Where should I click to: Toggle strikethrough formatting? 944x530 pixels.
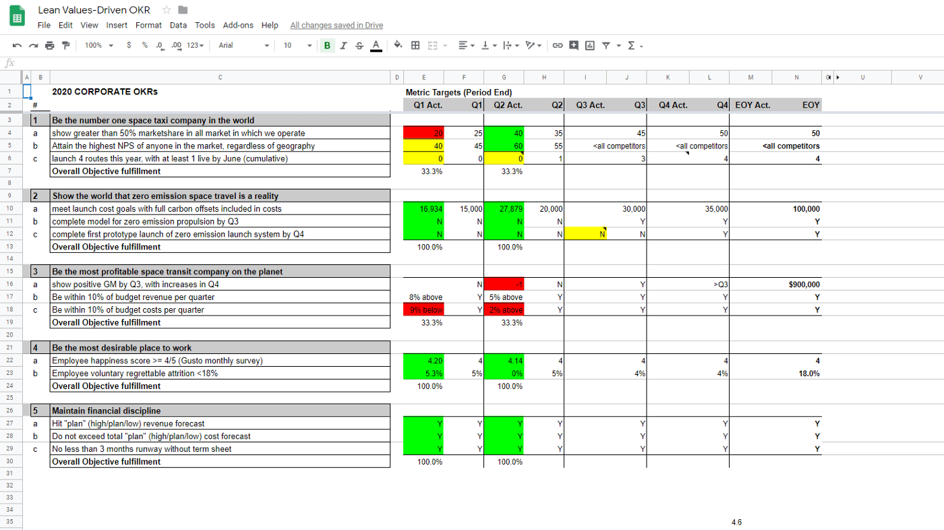pyautogui.click(x=359, y=45)
